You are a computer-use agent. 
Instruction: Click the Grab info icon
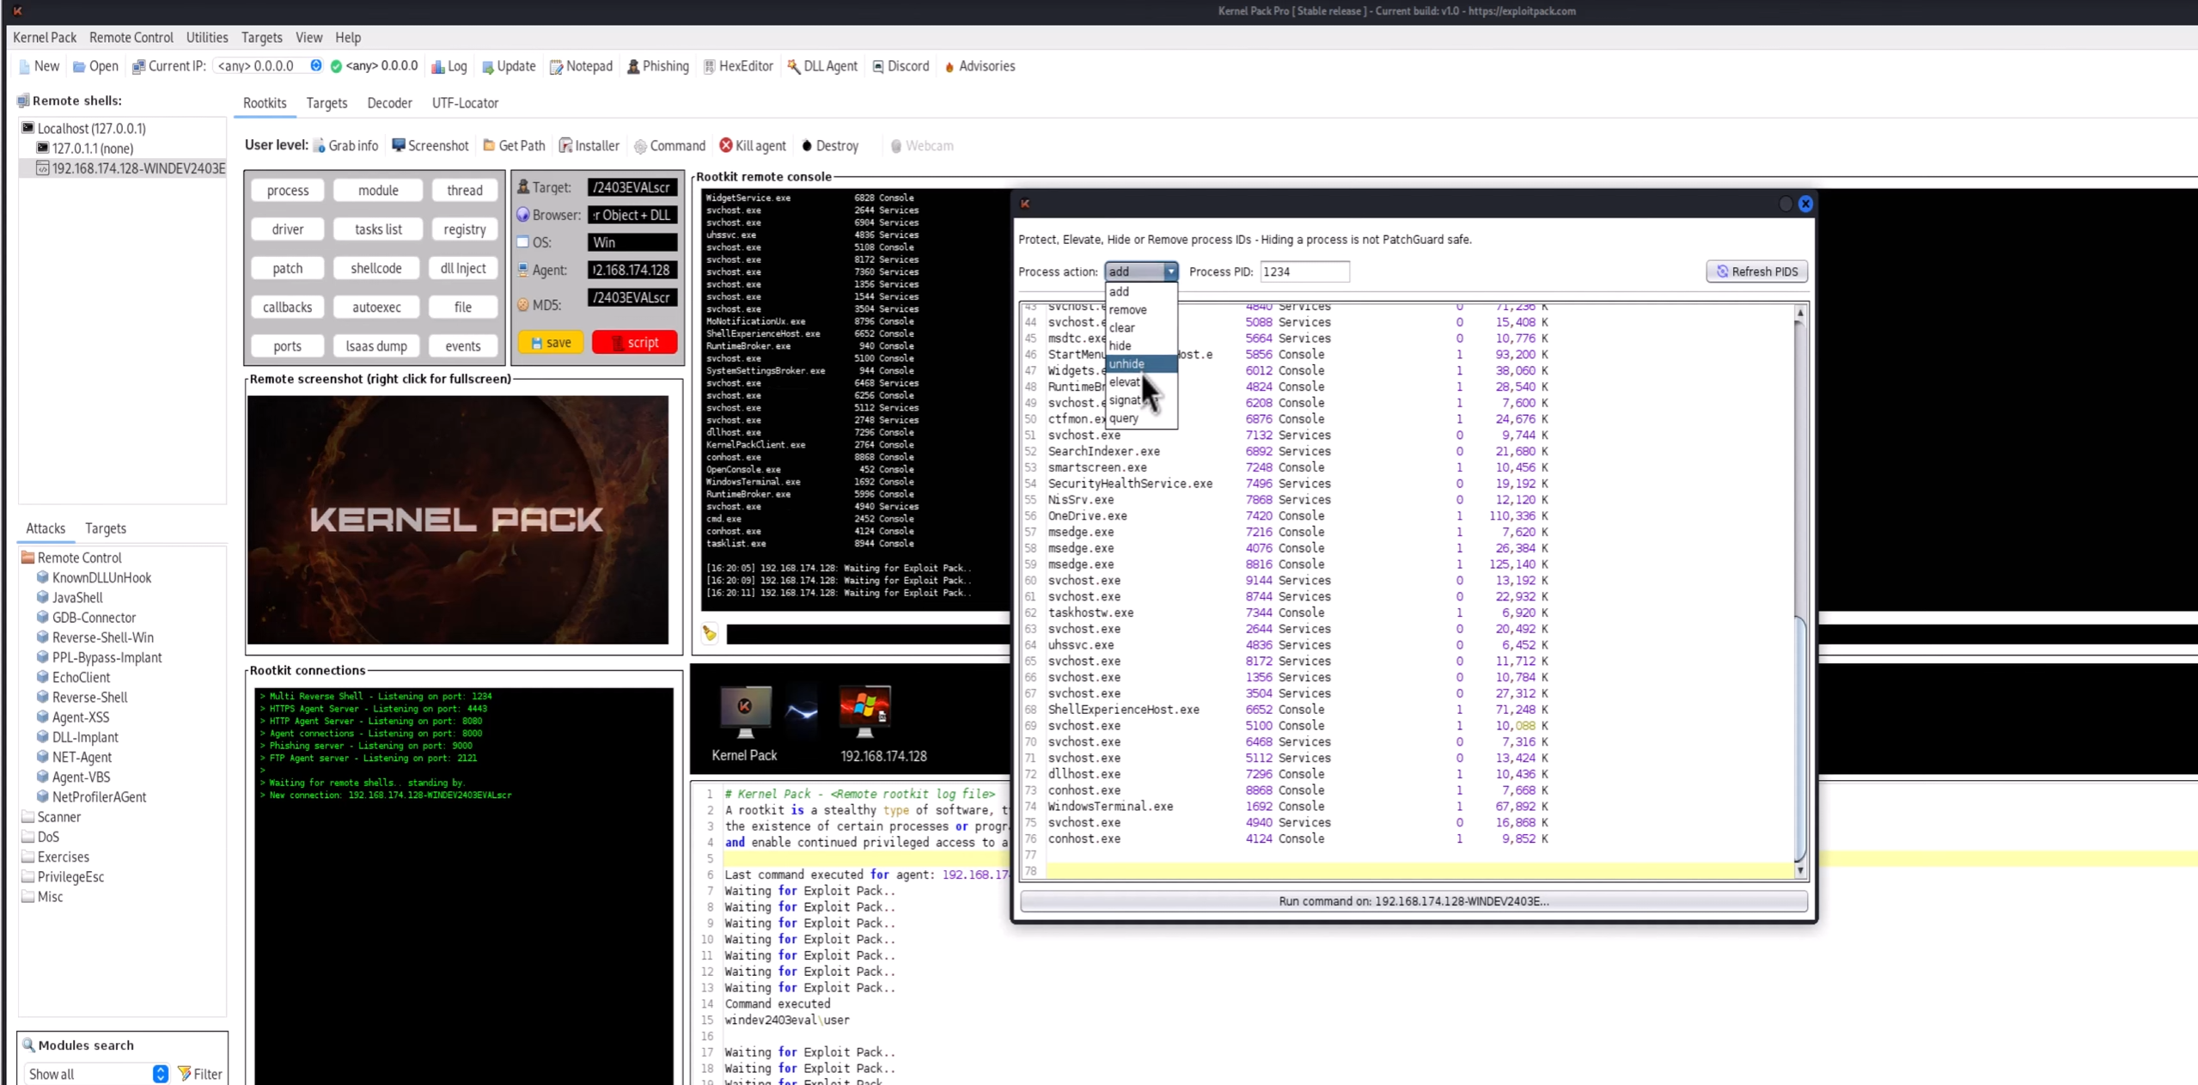320,146
